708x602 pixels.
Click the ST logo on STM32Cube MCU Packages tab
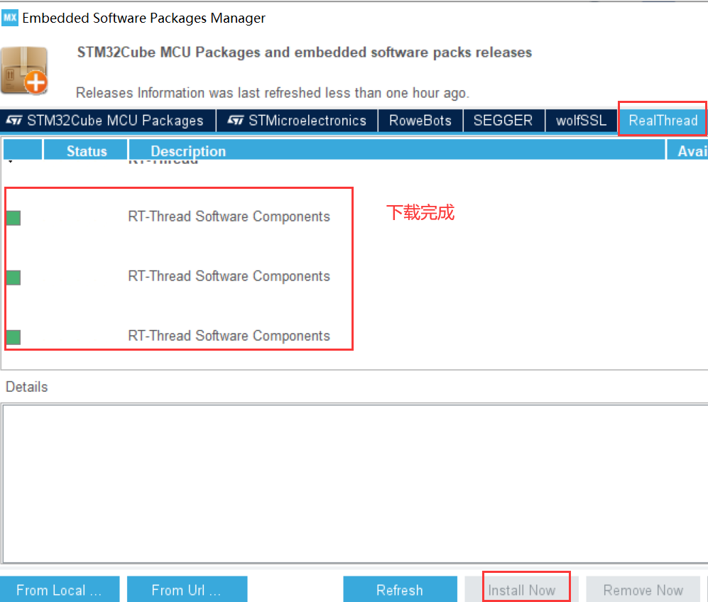tap(13, 120)
